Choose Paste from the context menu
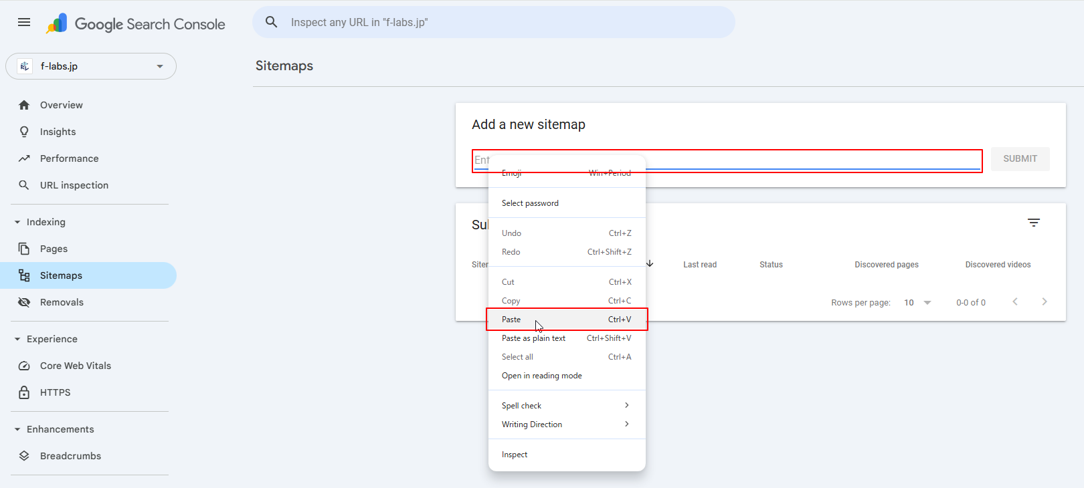1084x488 pixels. click(x=567, y=320)
